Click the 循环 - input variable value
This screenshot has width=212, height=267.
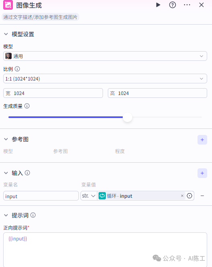coord(142,196)
